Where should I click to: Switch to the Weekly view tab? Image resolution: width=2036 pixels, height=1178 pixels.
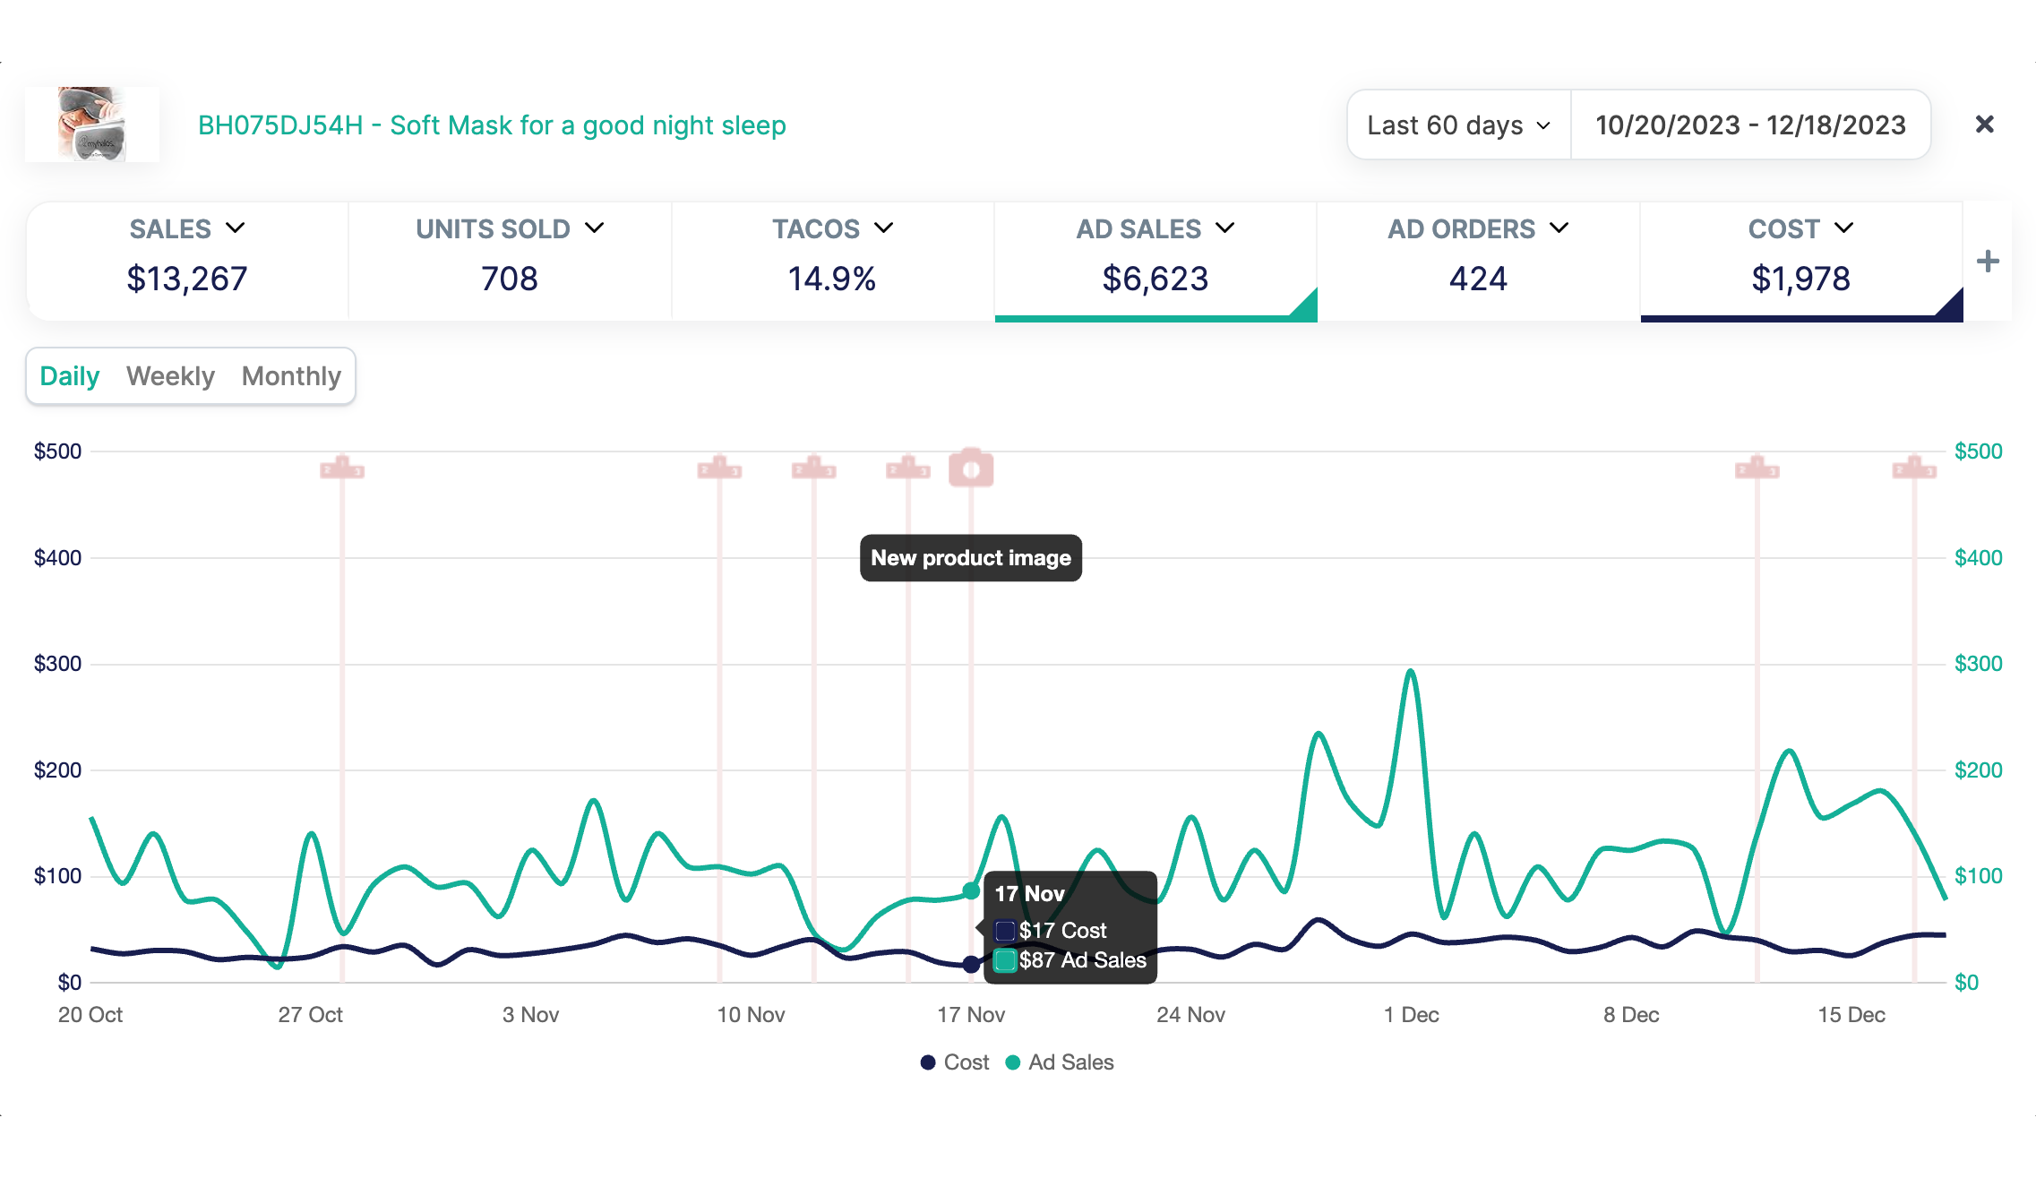(170, 376)
